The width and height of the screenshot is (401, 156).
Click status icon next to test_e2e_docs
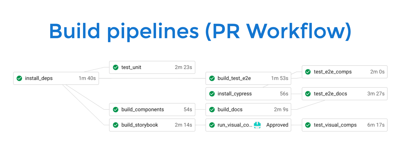pyautogui.click(x=308, y=94)
